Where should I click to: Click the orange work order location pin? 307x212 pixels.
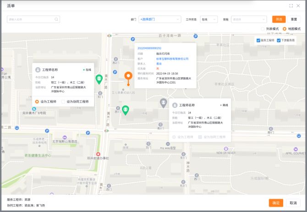(x=128, y=76)
